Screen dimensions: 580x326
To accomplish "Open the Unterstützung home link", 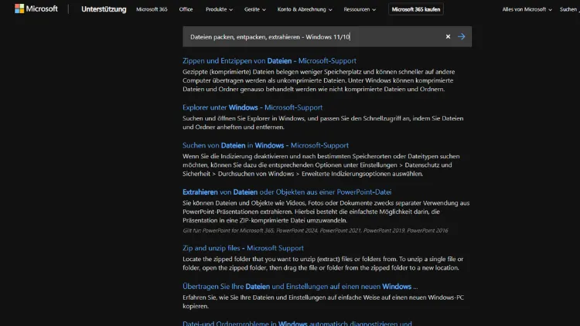I will click(x=104, y=9).
